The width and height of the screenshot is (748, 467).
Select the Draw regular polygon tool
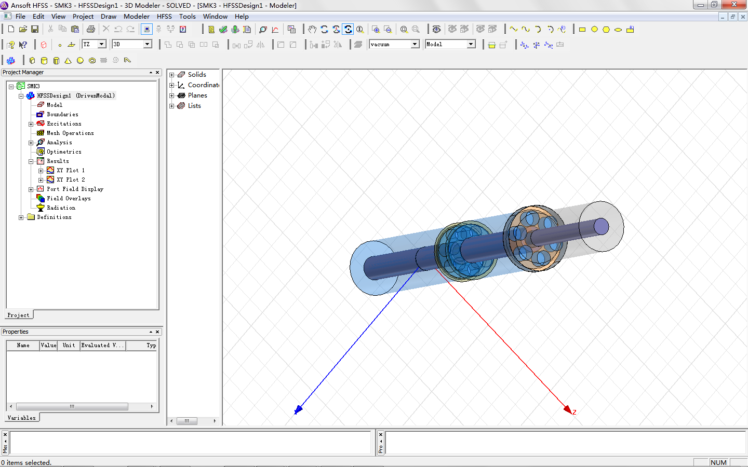pyautogui.click(x=606, y=30)
